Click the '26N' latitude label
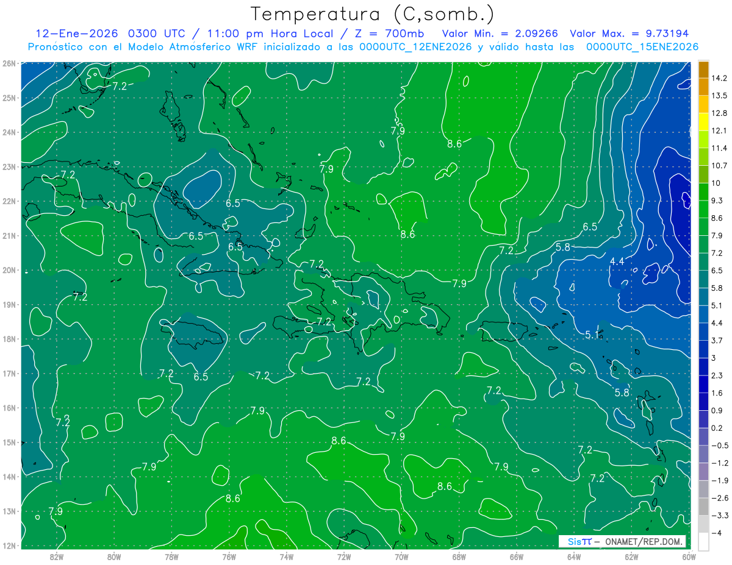This screenshot has height=565, width=732. click(9, 63)
